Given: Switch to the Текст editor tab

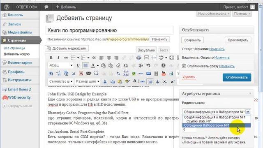Looking at the screenshot, I should 164,50.
